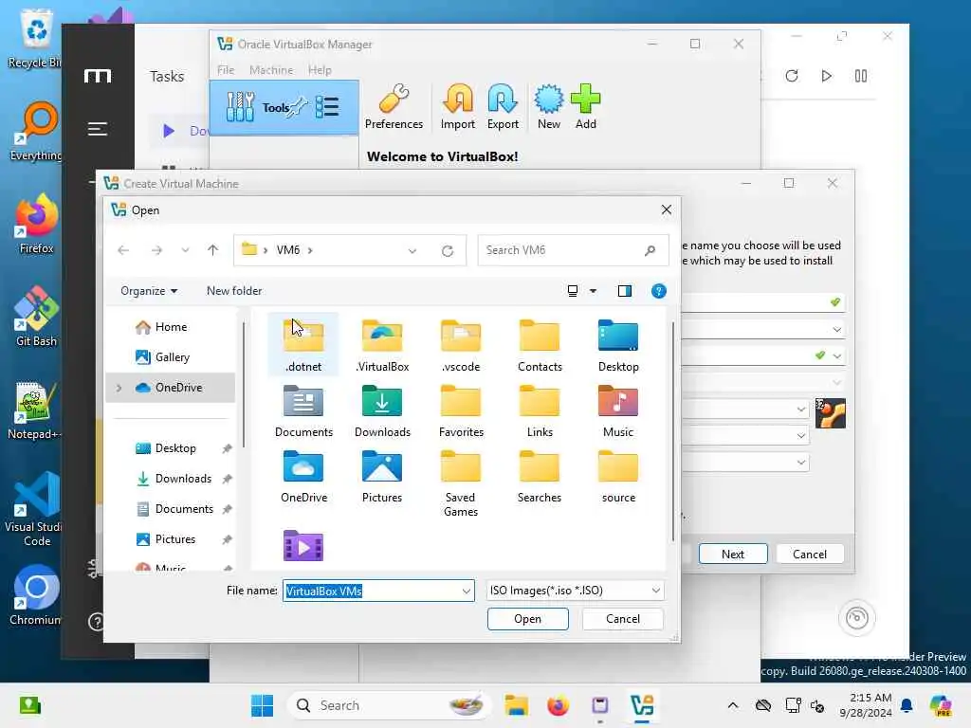Select the Videos folder icon
Screen dimensions: 971x728
coord(303,546)
